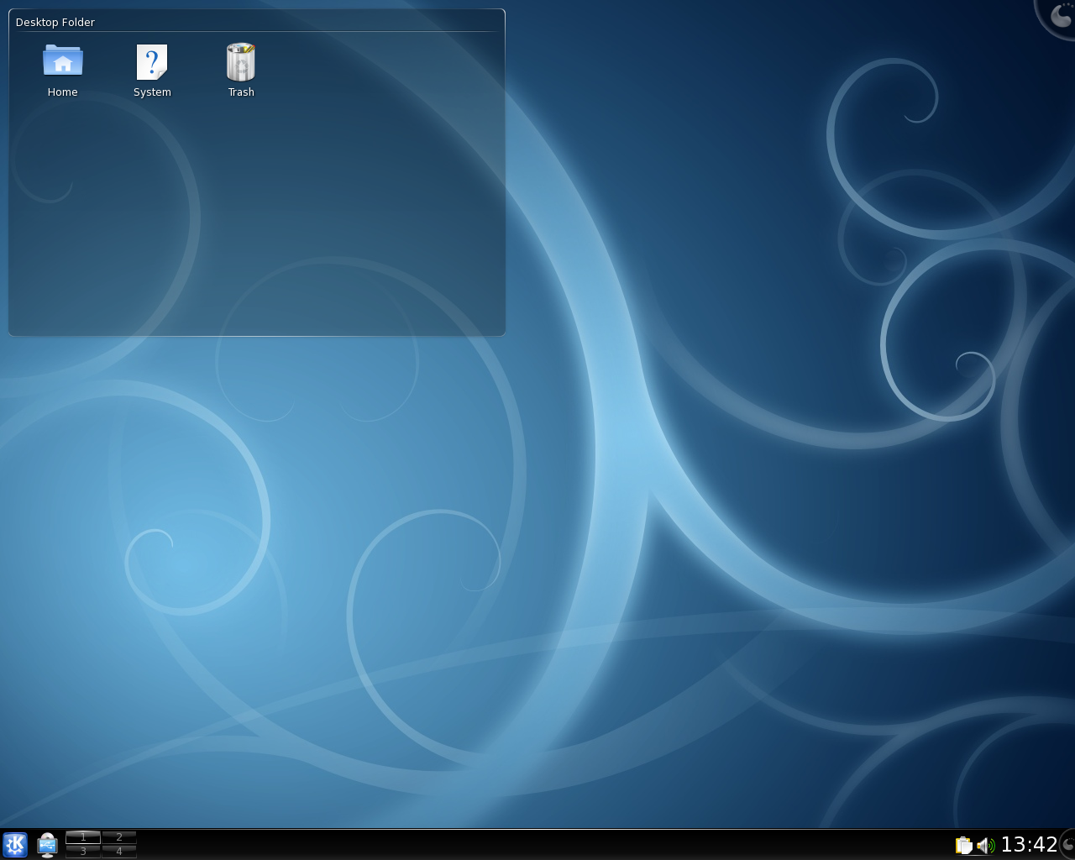
Task: Click the "Trash" text label
Action: tap(241, 92)
